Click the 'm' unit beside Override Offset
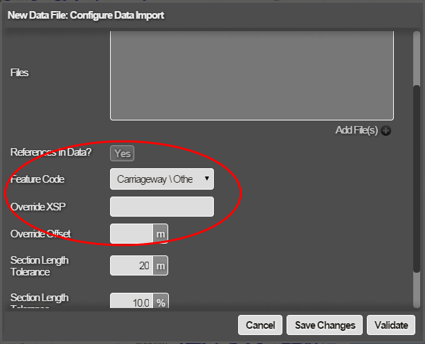425x344 pixels. coord(161,234)
